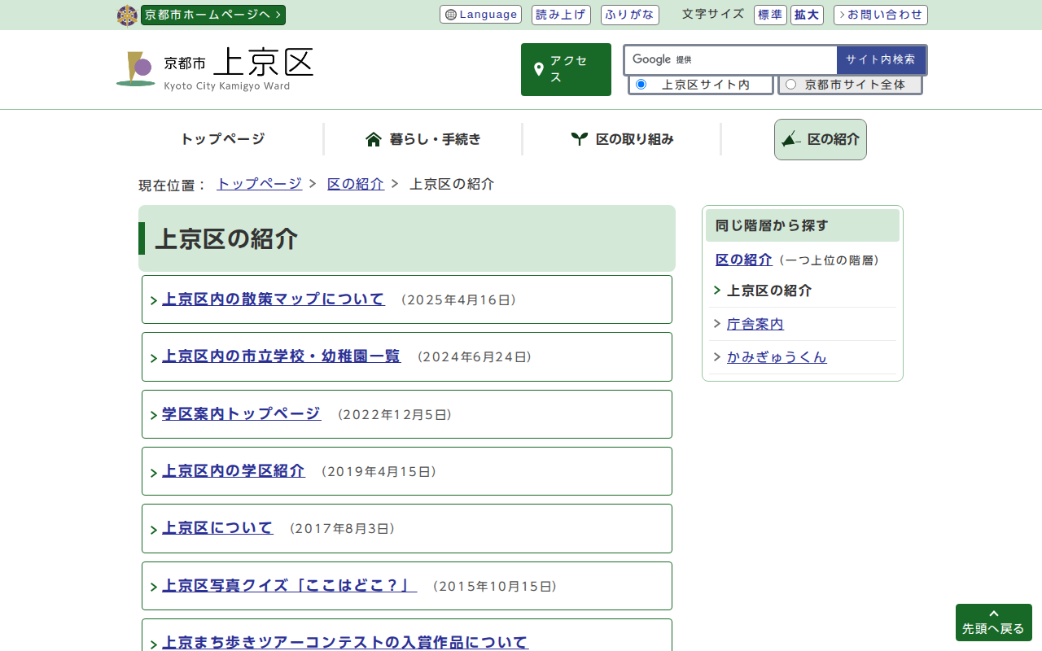Click the 区の紹介 breadcrumb link
Screen dimensions: 1042x651
click(x=355, y=184)
